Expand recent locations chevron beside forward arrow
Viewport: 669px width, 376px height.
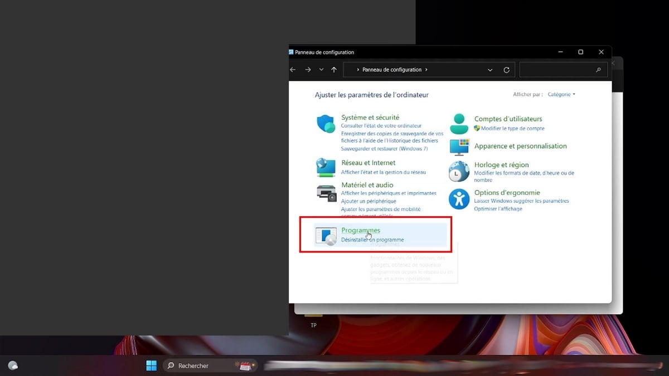pyautogui.click(x=321, y=70)
